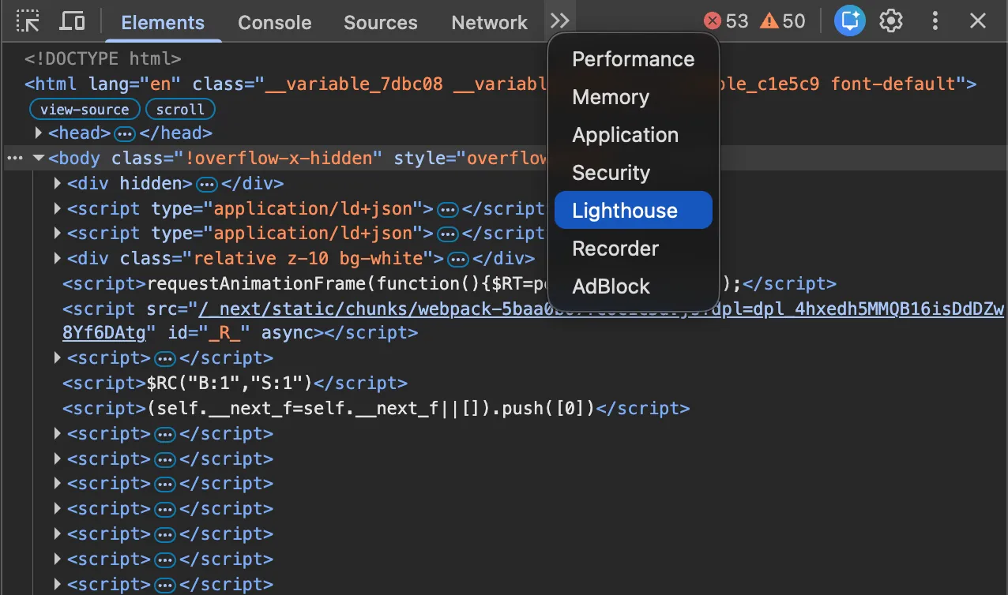Click the view-source badge
Screen dimensions: 1008x595
(x=85, y=109)
